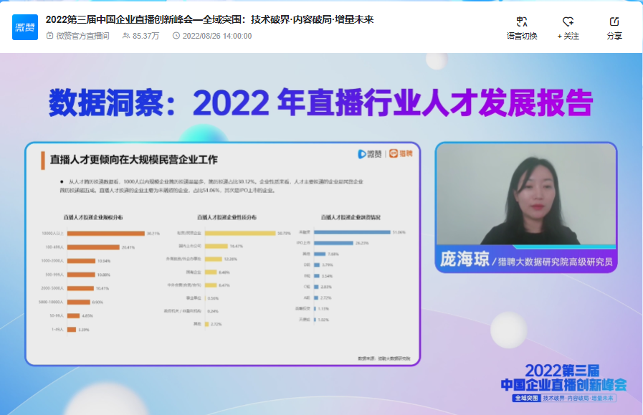Screen dimensions: 643x415
Task: Click the slide heading 直播人才更倾向在大规模民营企业工作
Action: coord(133,160)
